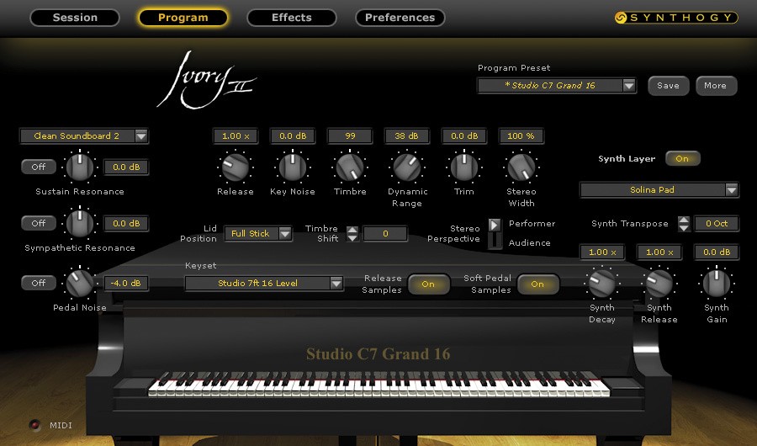The width and height of the screenshot is (757, 446).
Task: Click the Stereo Width knob
Action: click(x=521, y=167)
